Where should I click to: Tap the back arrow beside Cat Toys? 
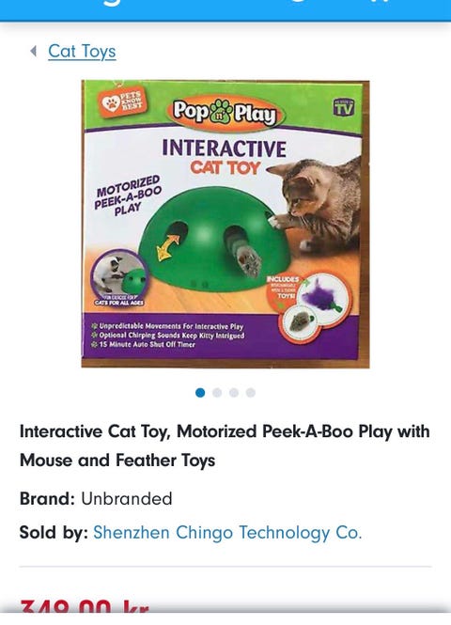coord(34,51)
